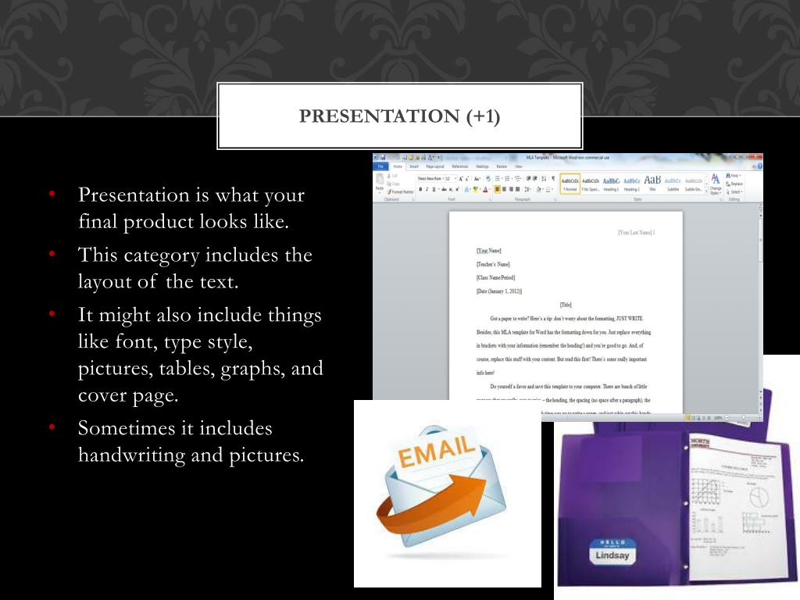
Task: Click the Shading paint bucket icon
Action: pos(539,189)
